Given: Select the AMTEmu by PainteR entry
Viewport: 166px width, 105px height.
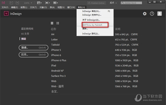Looking at the screenshot, I should click(95, 25).
